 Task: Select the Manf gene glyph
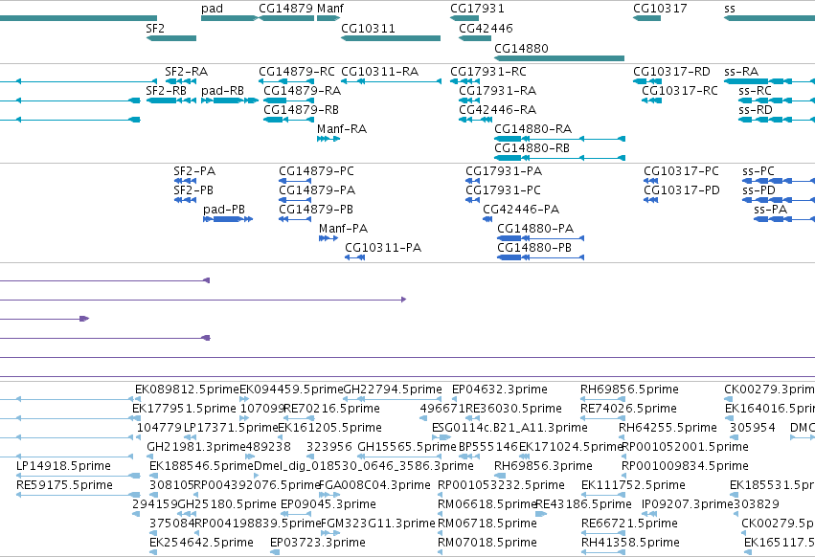(328, 18)
